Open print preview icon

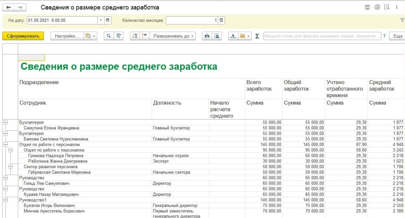[x=217, y=36]
